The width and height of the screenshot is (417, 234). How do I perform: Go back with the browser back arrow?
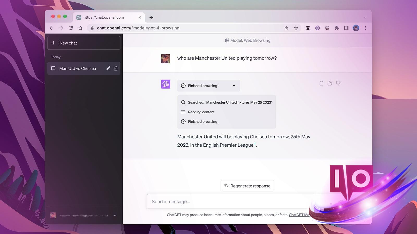pyautogui.click(x=52, y=28)
